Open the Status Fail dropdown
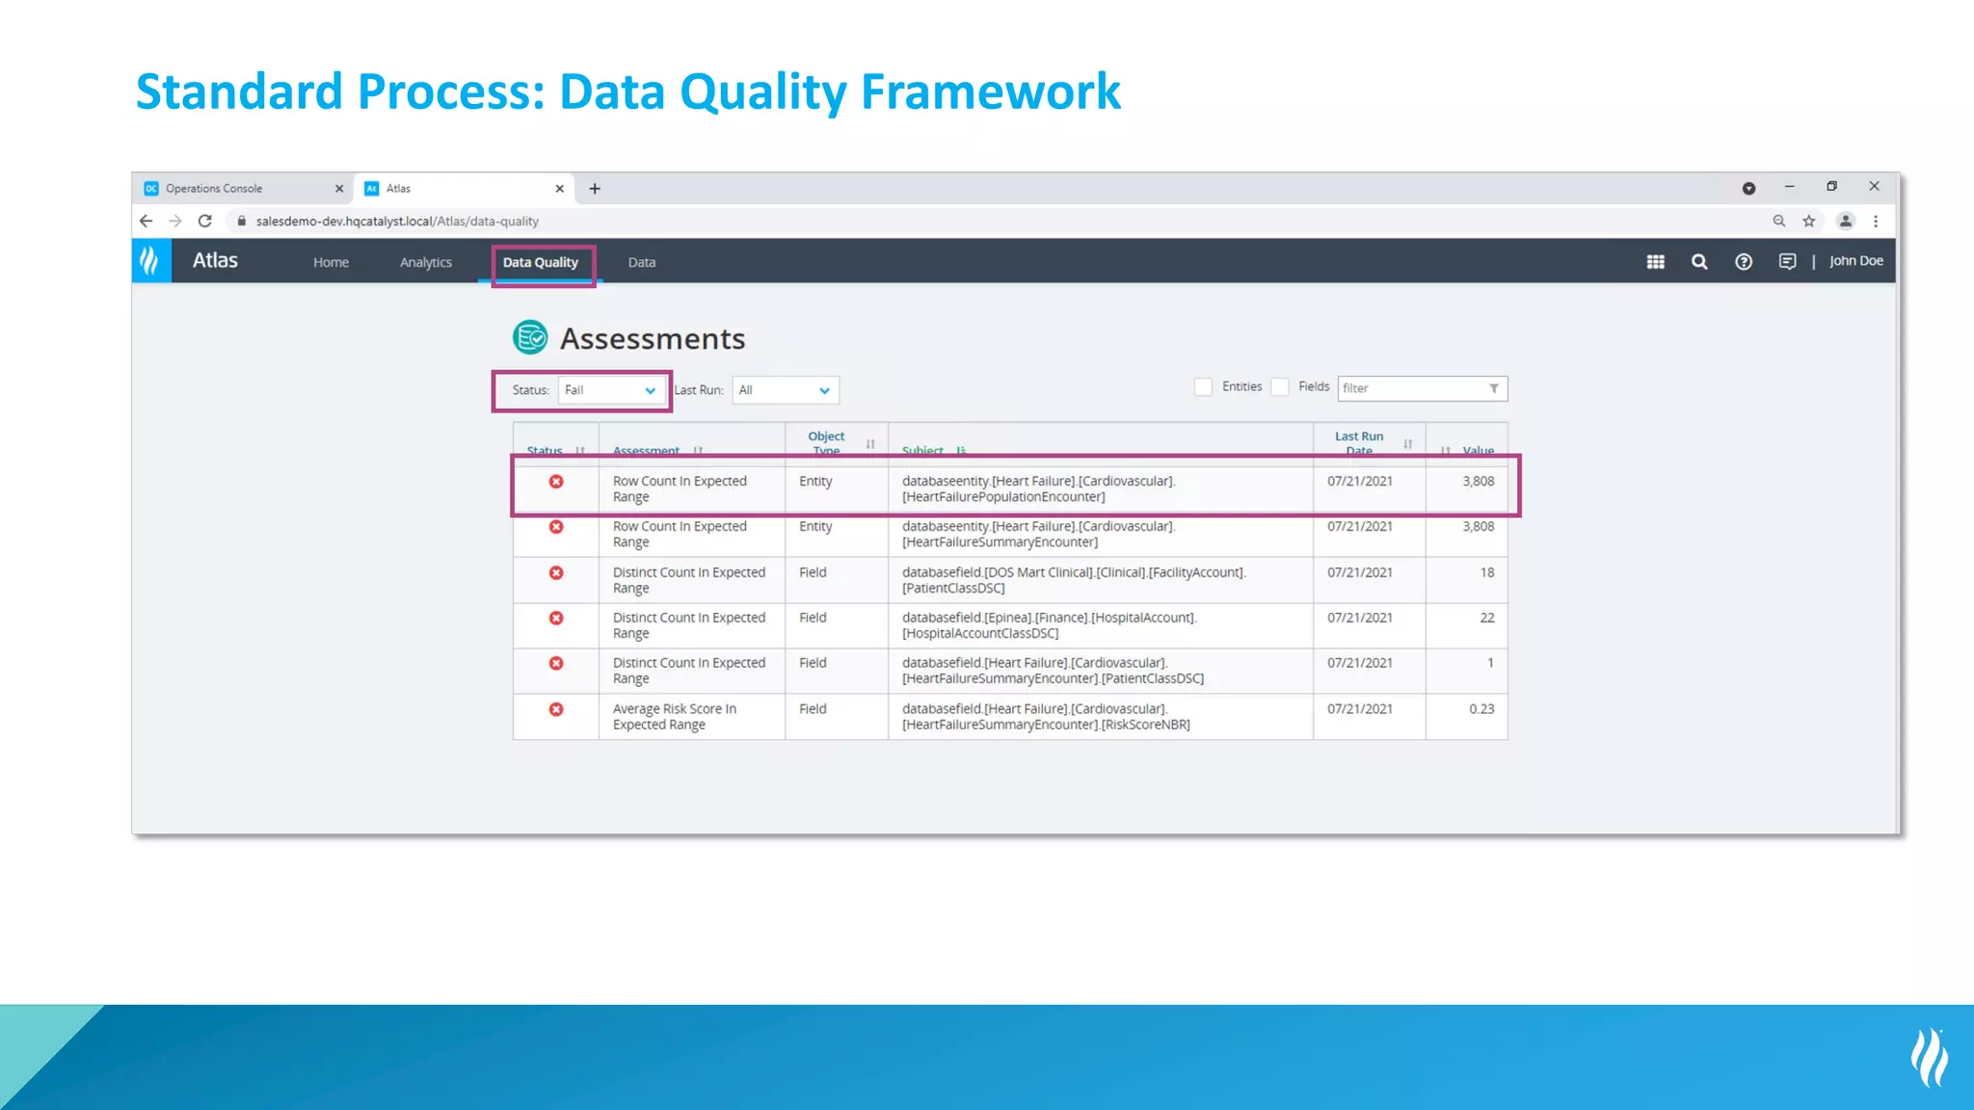This screenshot has height=1110, width=1974. click(x=611, y=390)
